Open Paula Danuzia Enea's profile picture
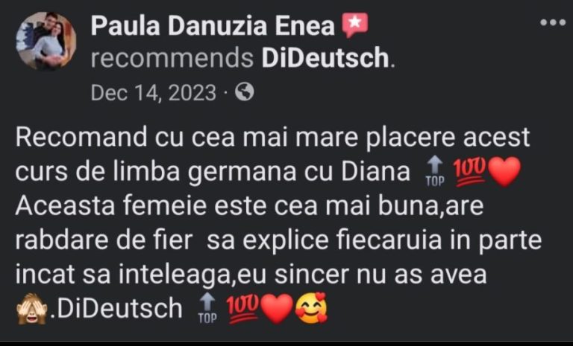The height and width of the screenshot is (346, 573). point(46,41)
